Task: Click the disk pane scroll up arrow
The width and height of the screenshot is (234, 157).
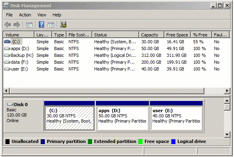Action: coord(227,101)
